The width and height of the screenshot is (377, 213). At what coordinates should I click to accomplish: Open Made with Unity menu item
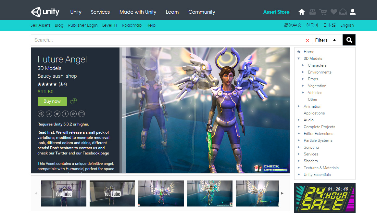(138, 12)
